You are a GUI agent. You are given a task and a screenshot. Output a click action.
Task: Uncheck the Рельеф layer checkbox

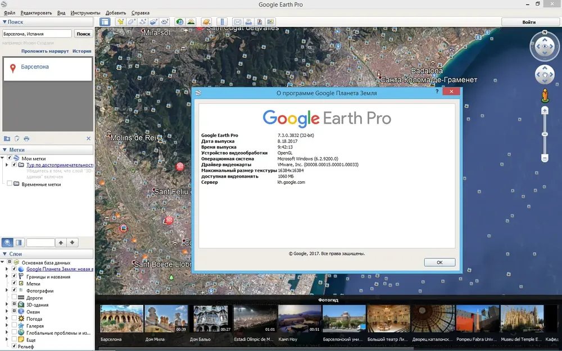coord(15,346)
